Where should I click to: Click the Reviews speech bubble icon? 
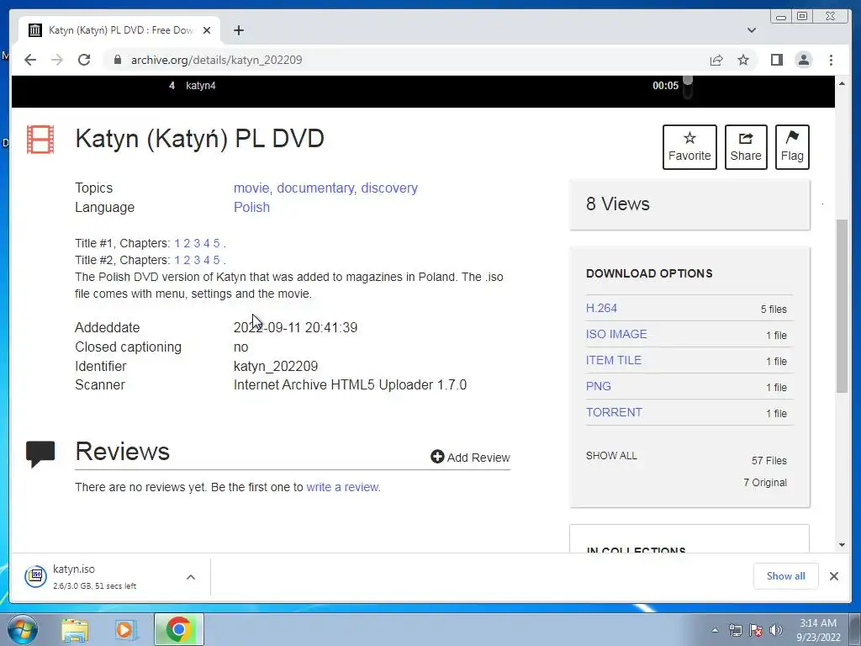point(40,453)
